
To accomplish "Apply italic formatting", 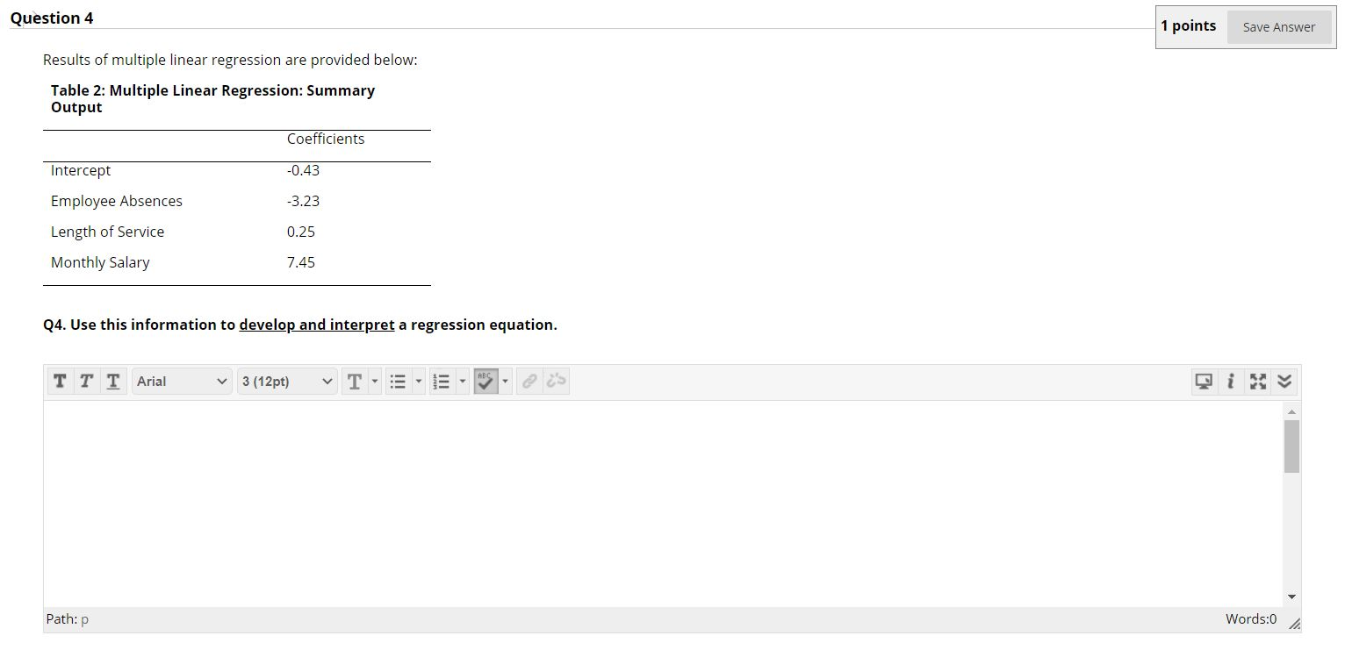I will [86, 381].
